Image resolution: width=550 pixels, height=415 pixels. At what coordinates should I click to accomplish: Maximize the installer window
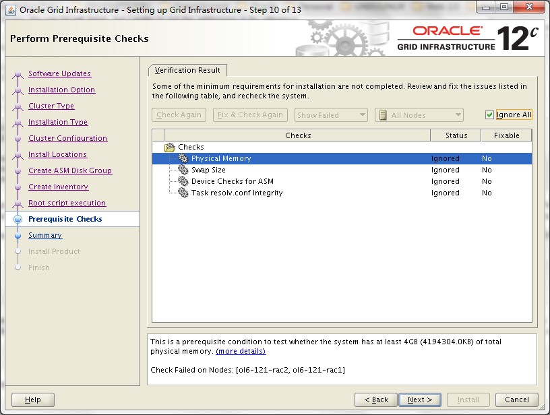(504, 7)
